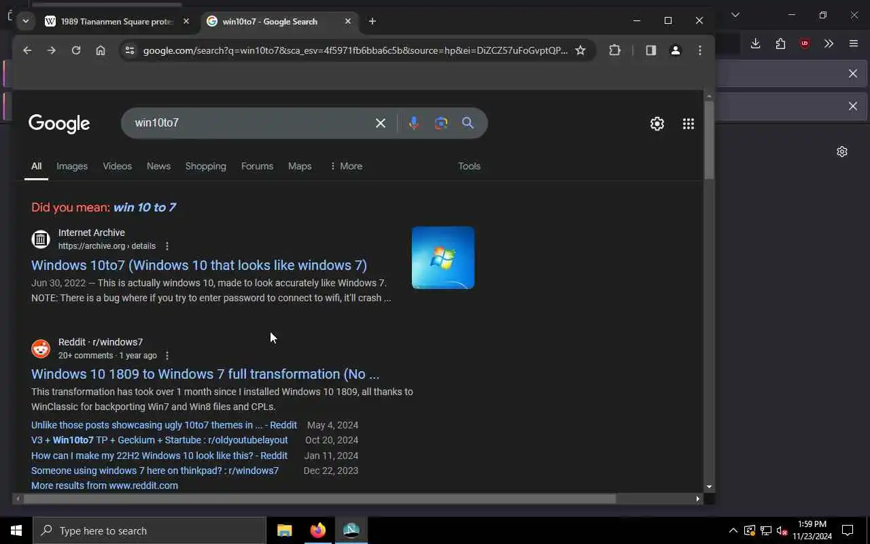Open Chrome tab search dropdown
870x544 pixels.
point(25,21)
